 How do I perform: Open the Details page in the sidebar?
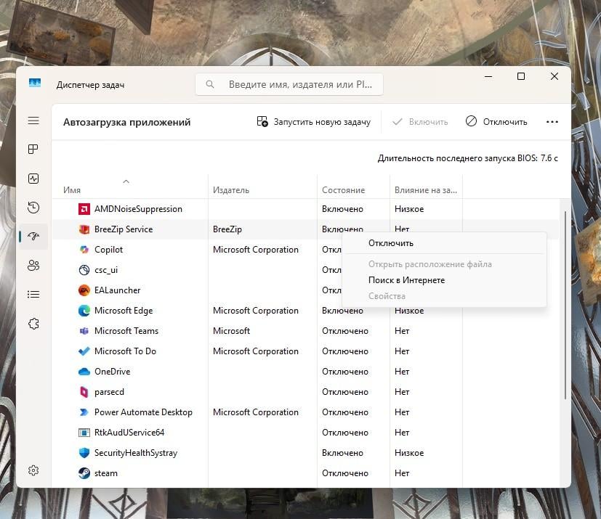click(33, 294)
